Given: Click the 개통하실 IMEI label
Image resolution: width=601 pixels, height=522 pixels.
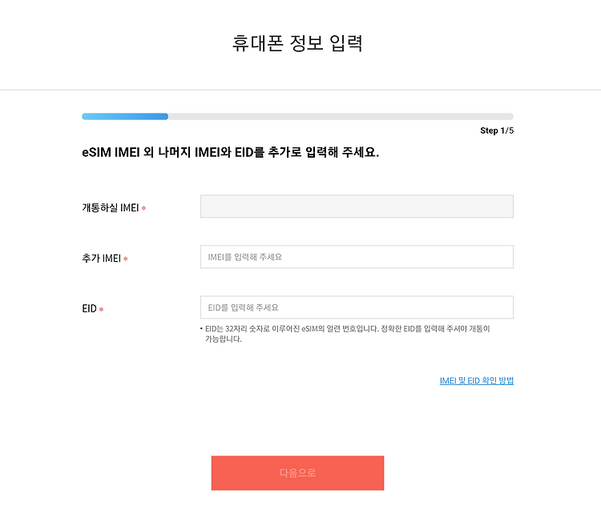Looking at the screenshot, I should [x=111, y=207].
